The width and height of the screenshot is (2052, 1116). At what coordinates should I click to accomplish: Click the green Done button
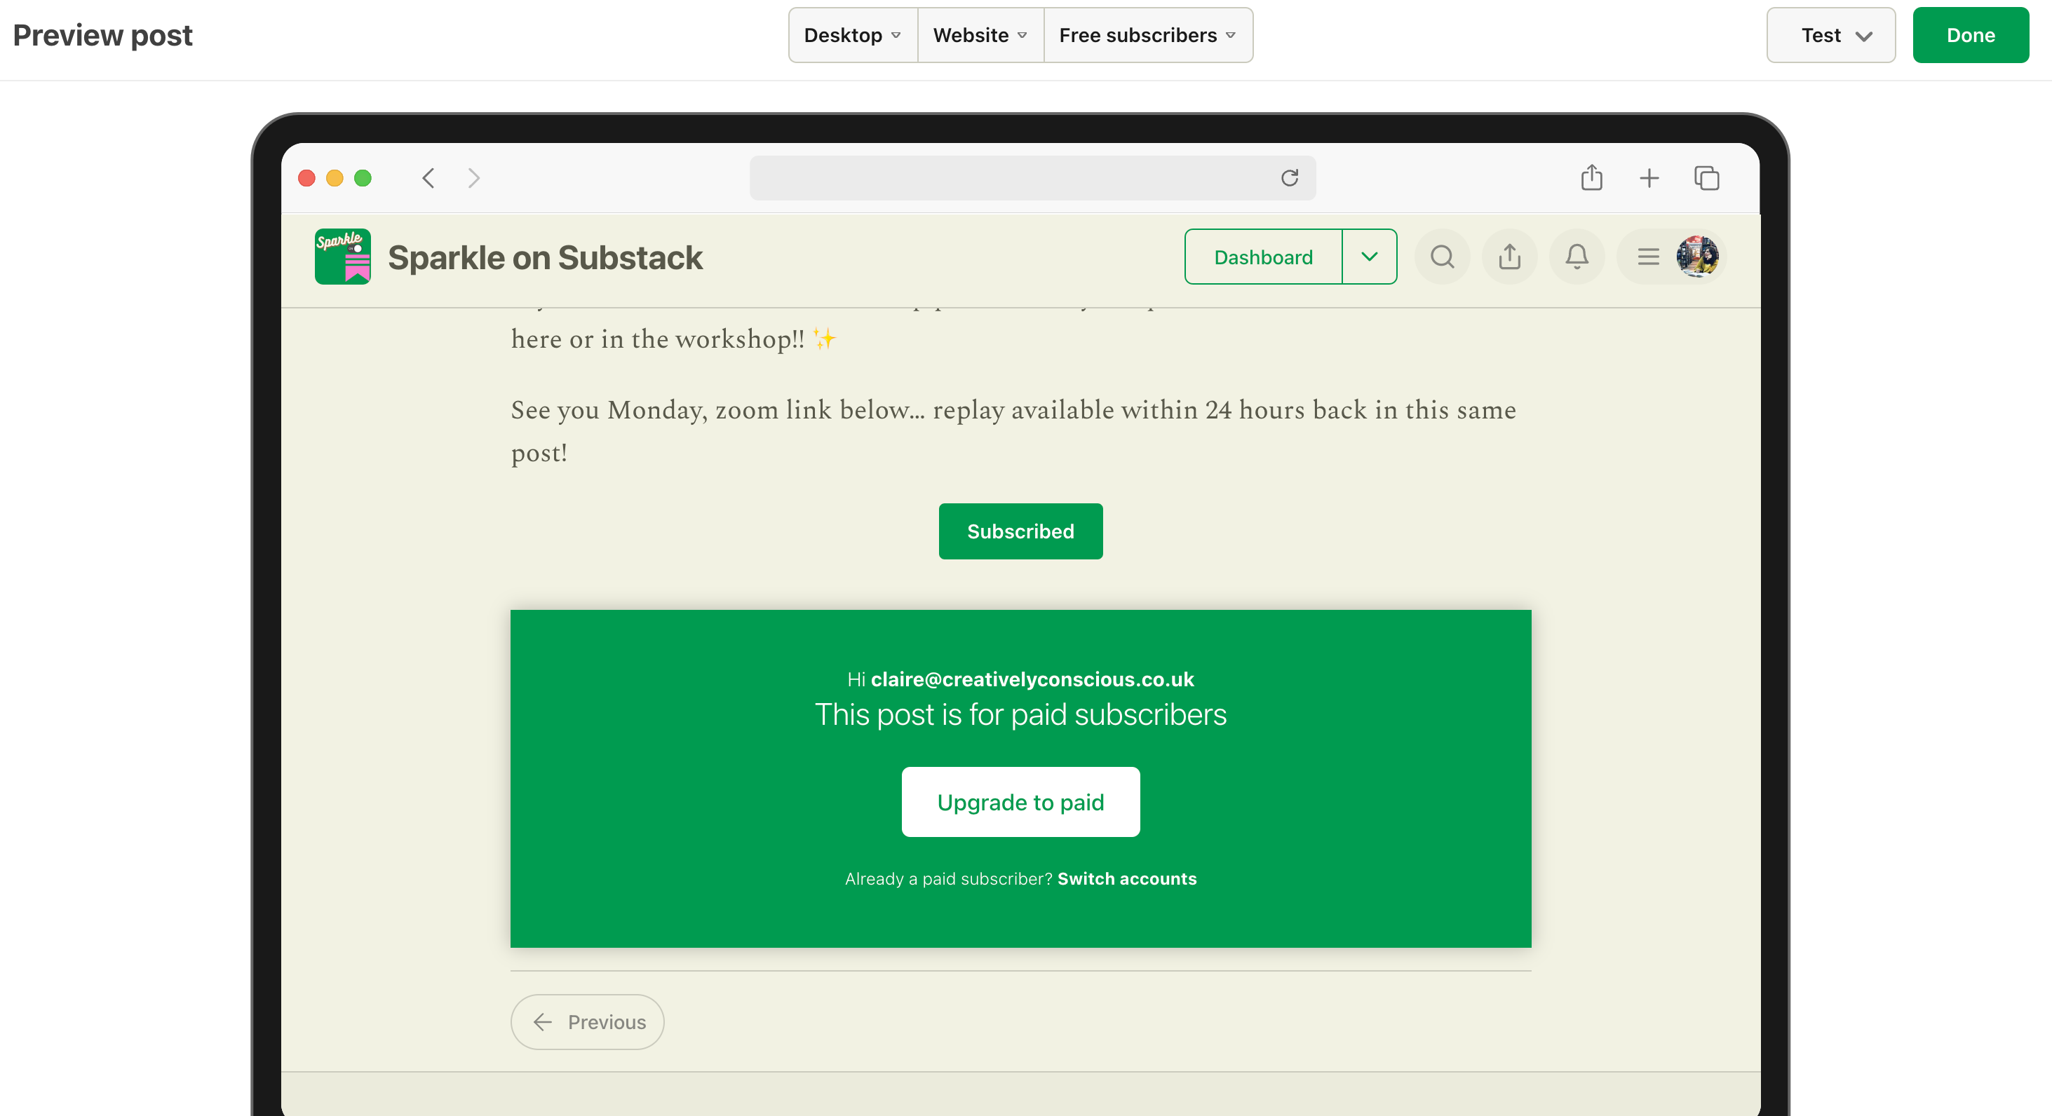coord(1970,35)
